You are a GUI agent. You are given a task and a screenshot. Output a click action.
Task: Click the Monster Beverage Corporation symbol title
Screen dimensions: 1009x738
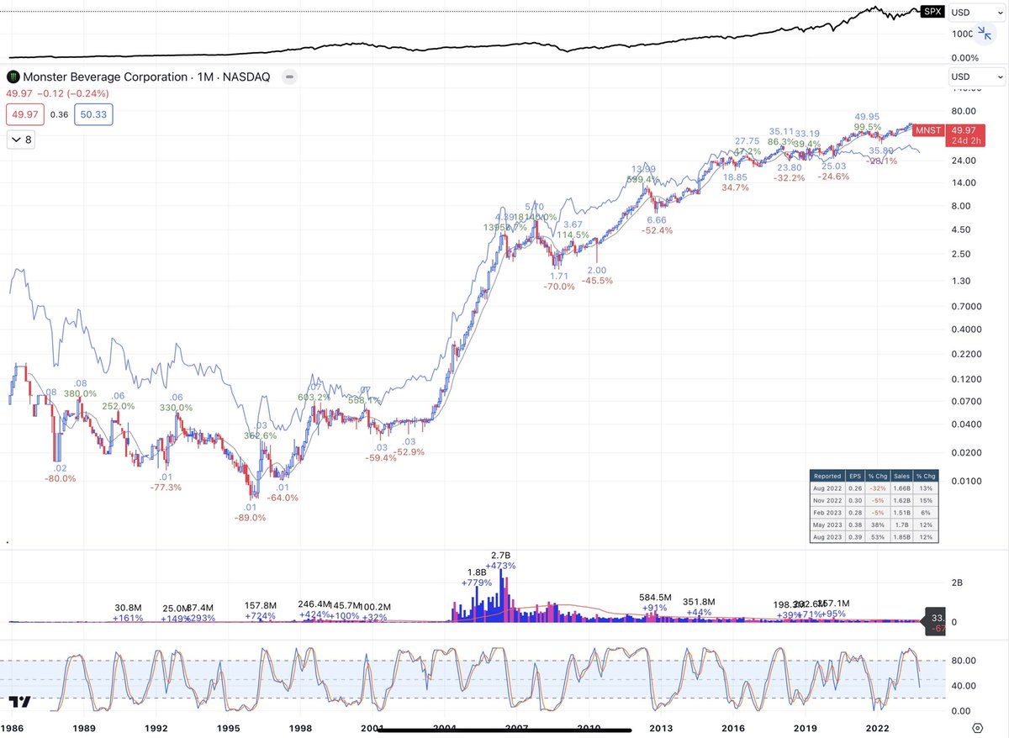coord(106,76)
